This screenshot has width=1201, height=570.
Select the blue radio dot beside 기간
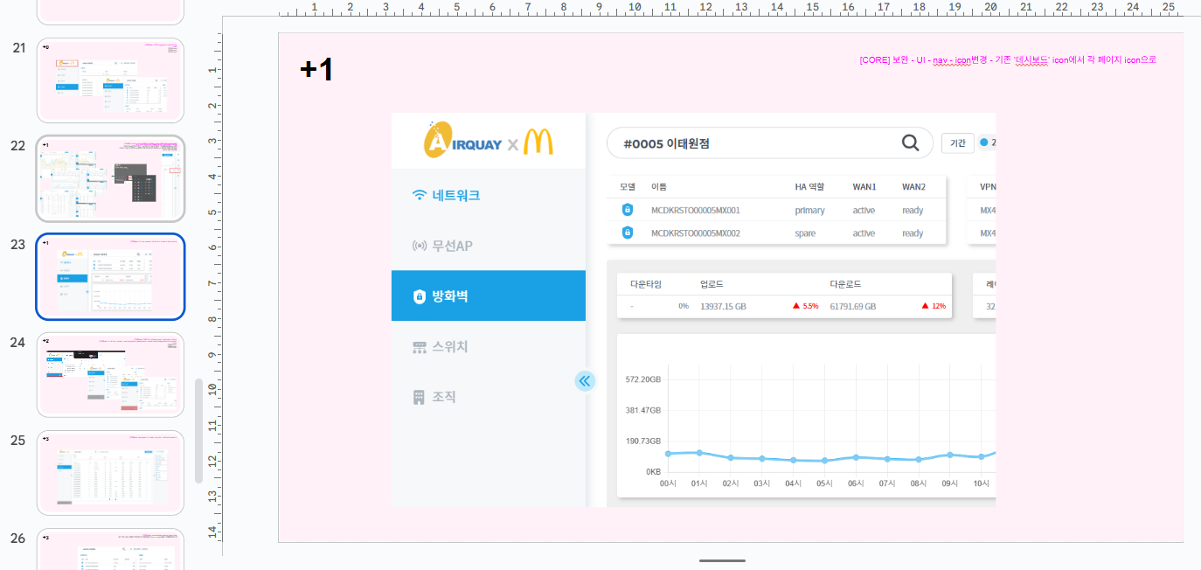click(x=983, y=142)
